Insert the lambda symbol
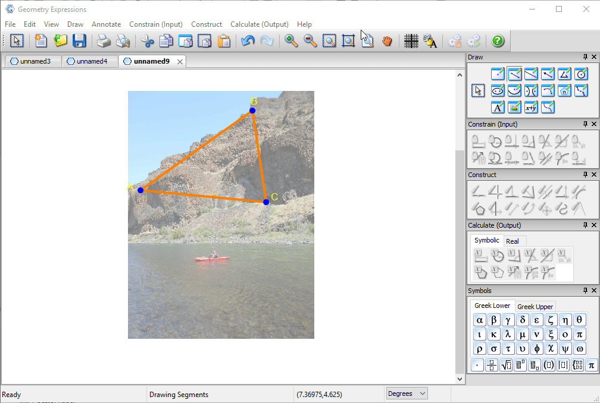This screenshot has height=403, width=600. (508, 334)
